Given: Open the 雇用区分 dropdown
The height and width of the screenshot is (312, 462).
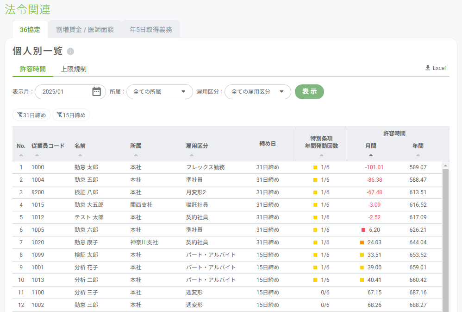Looking at the screenshot, I should coord(258,92).
